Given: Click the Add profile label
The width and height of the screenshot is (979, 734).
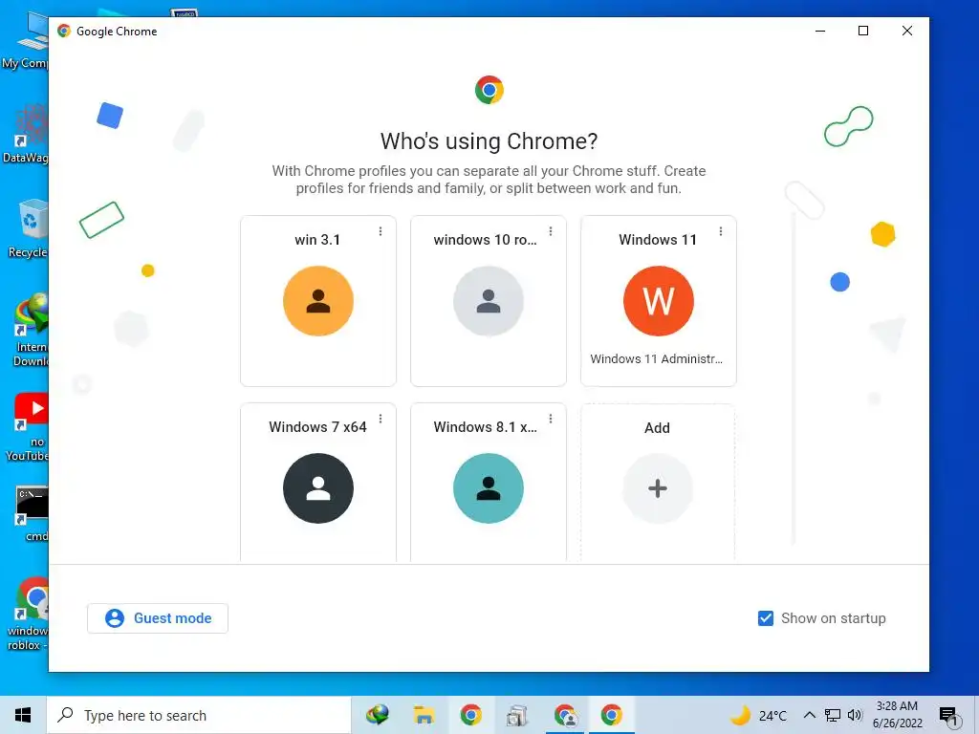Looking at the screenshot, I should 657,427.
